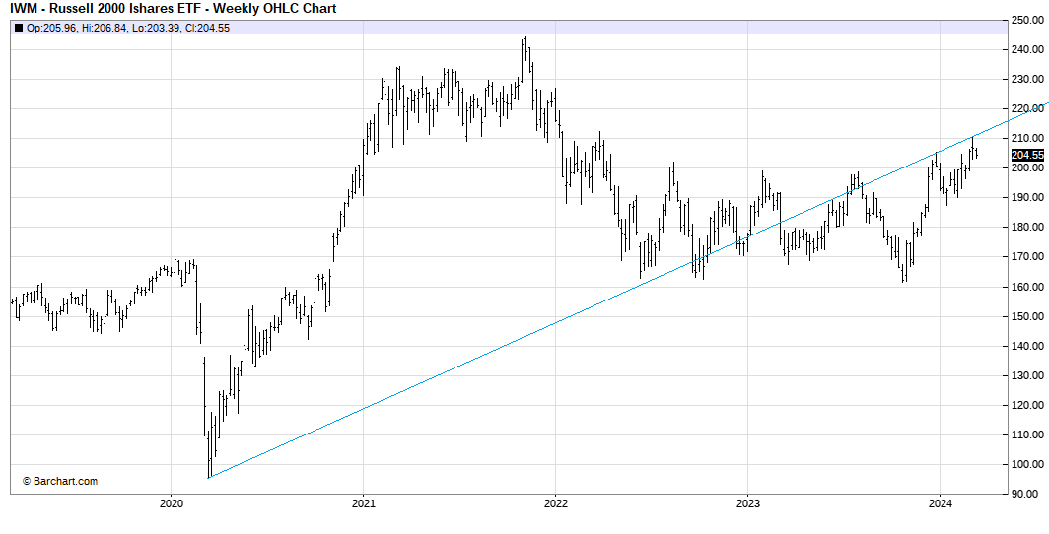Click the 100.00 price axis label
This screenshot has height=534, width=1049.
click(1027, 464)
